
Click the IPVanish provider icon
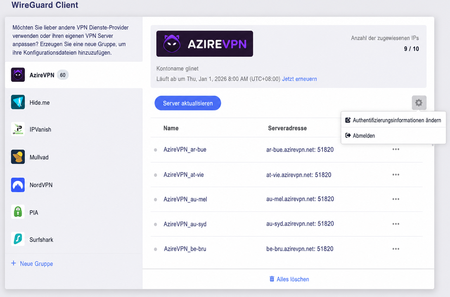[x=18, y=129]
